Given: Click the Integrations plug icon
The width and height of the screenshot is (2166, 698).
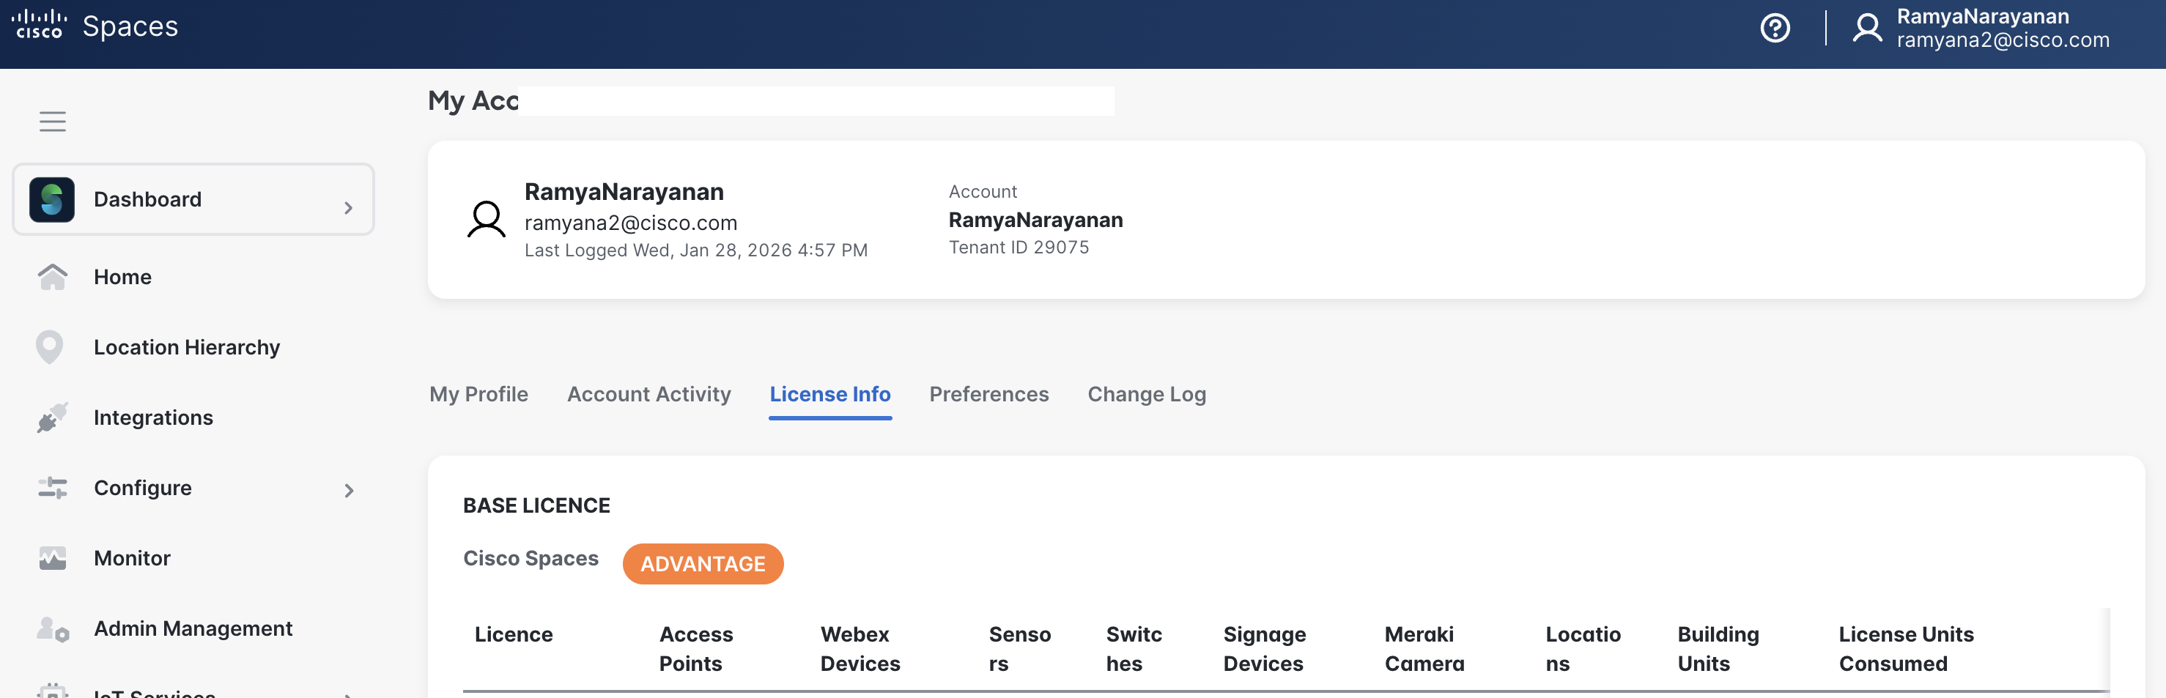Looking at the screenshot, I should point(52,418).
